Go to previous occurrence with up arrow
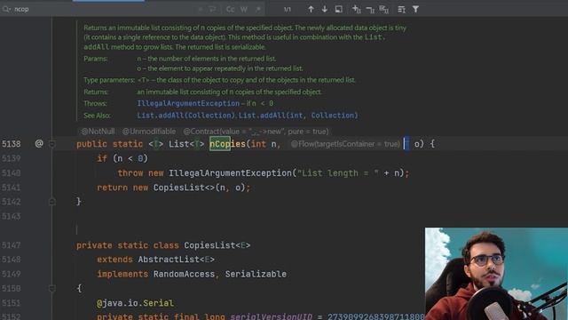This screenshot has height=320, width=568. [311, 10]
